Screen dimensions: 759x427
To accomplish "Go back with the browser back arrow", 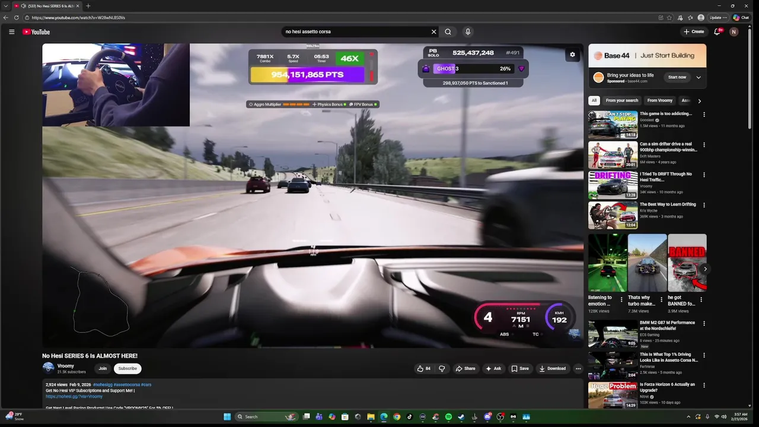I will tap(6, 18).
